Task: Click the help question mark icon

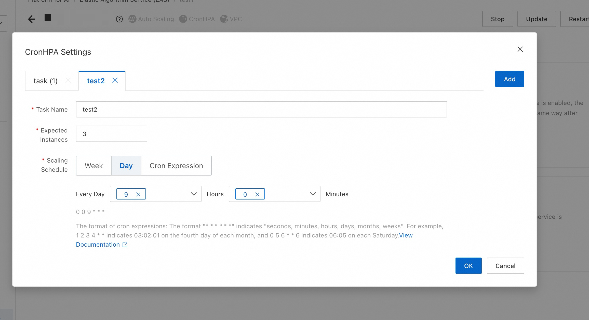Action: tap(119, 19)
